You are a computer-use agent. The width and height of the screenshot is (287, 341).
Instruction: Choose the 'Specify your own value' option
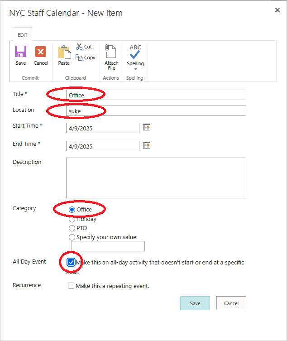click(72, 237)
